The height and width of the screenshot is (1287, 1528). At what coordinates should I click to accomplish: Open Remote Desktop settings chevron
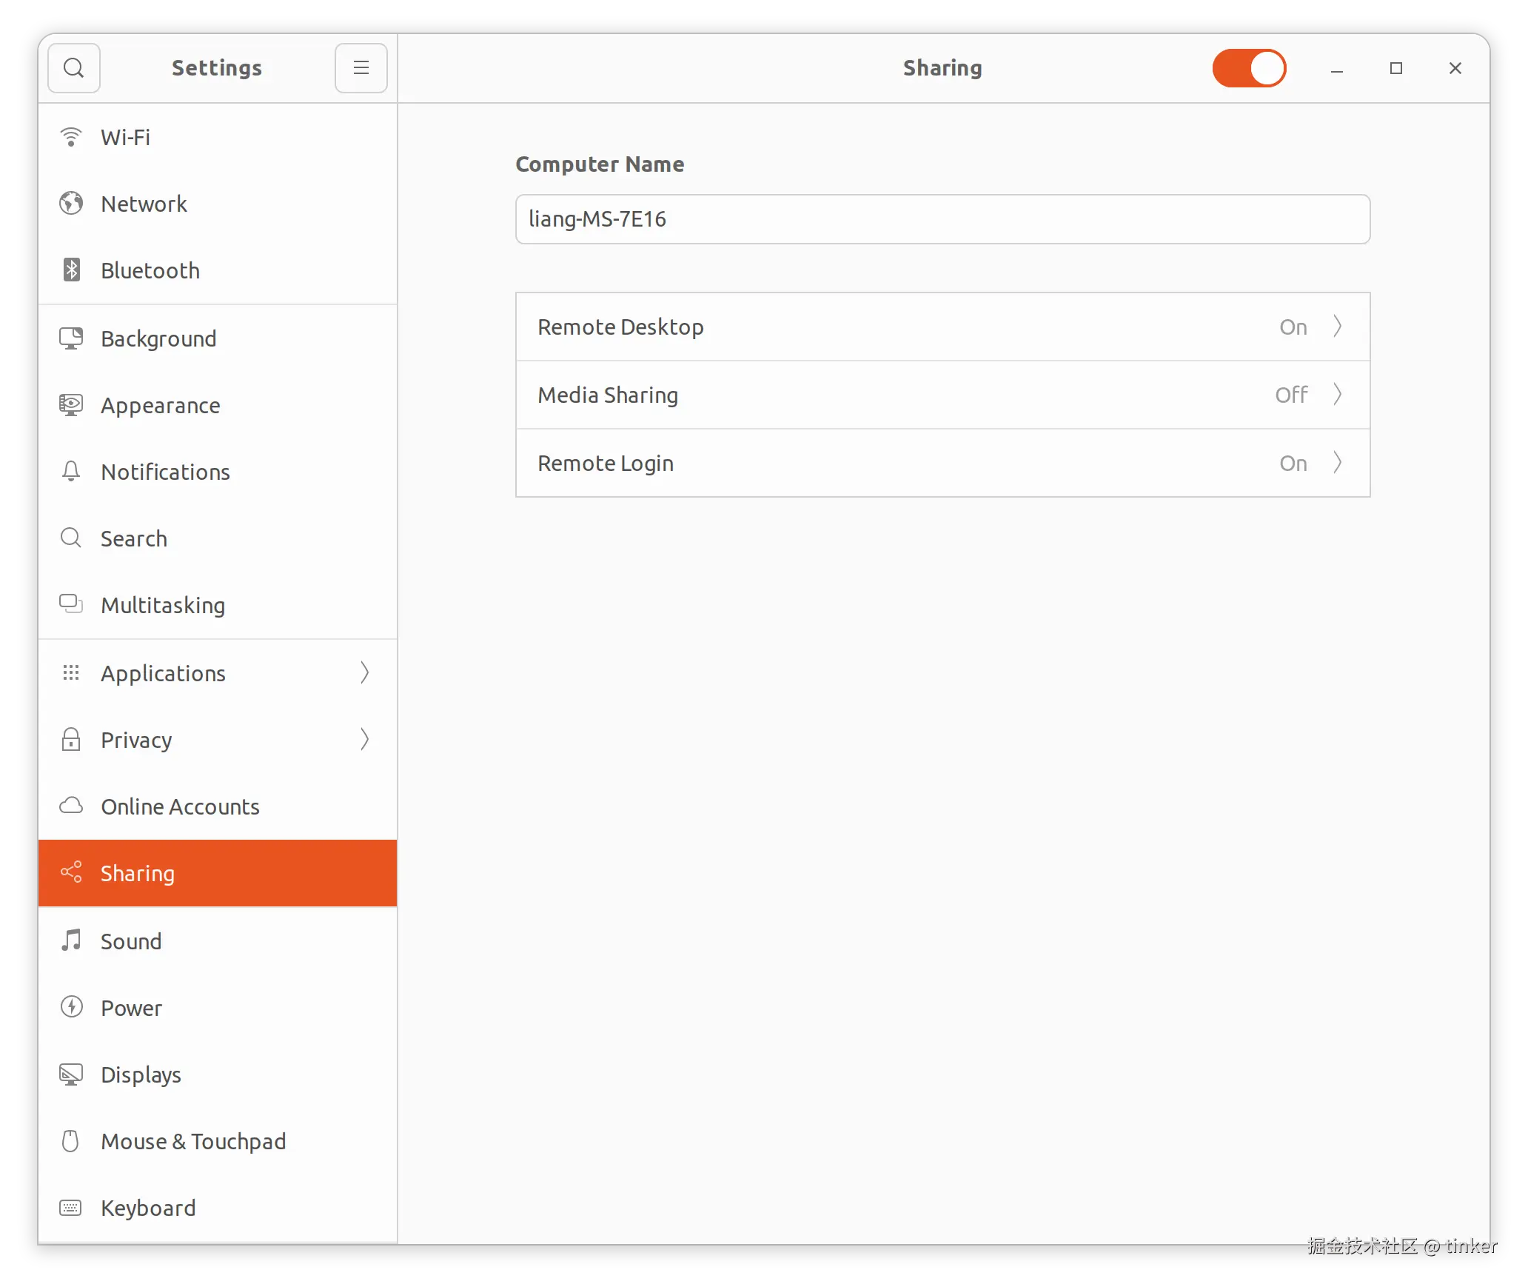point(1337,327)
